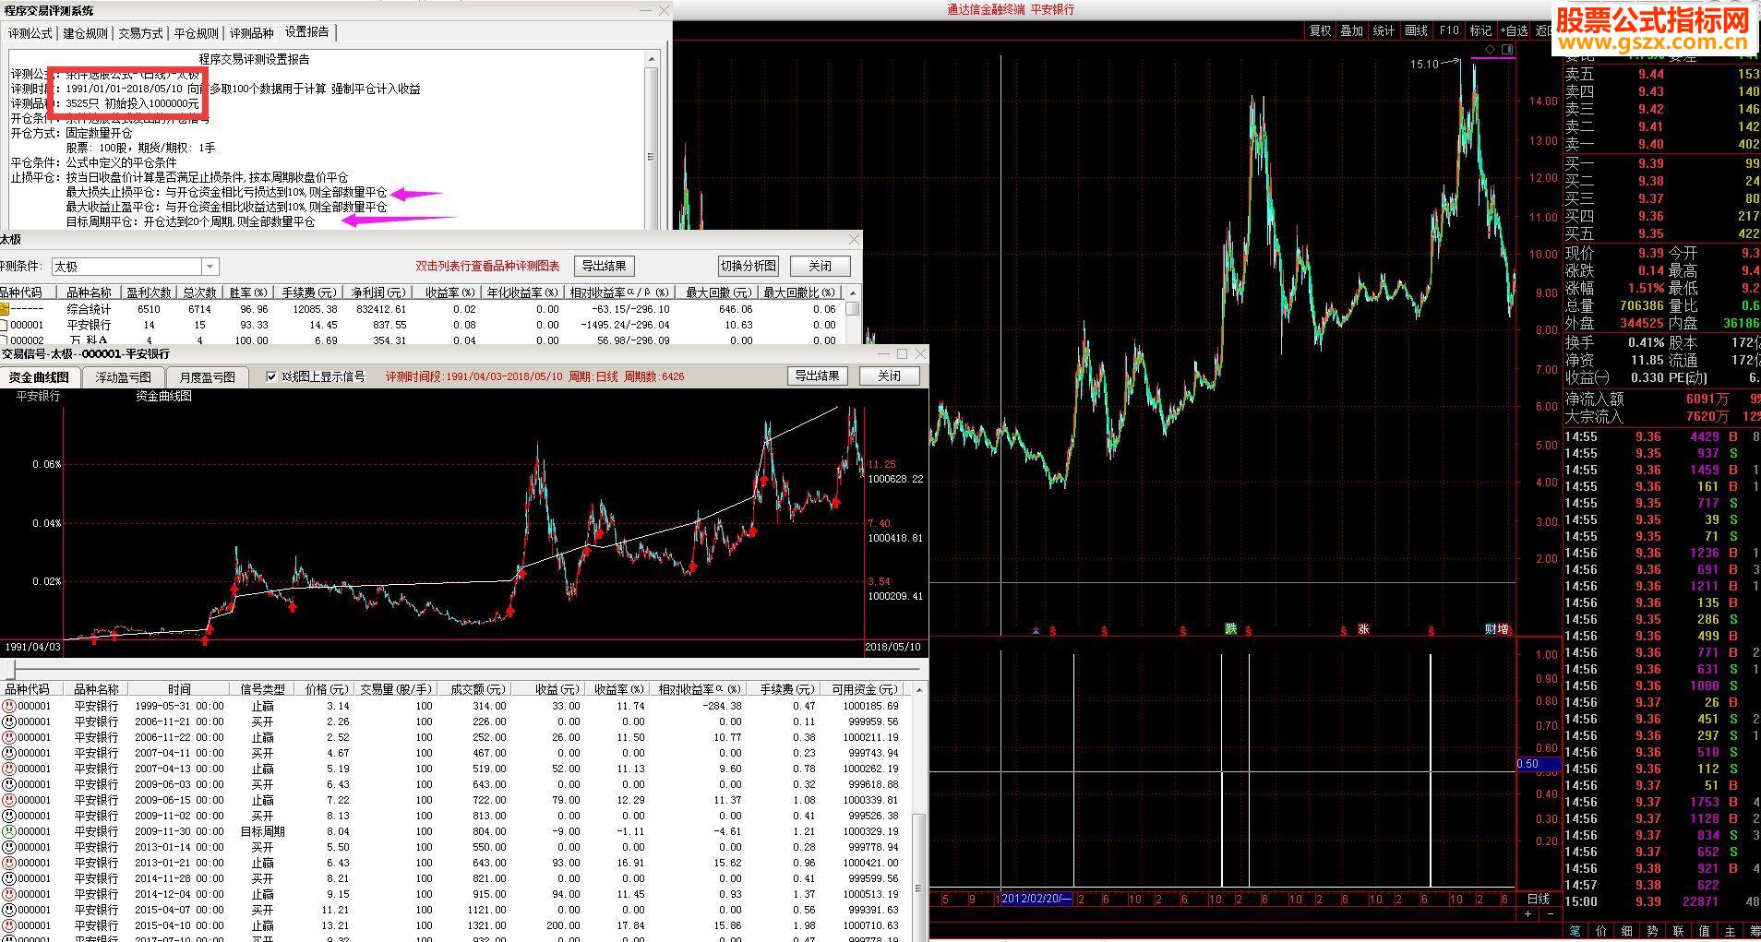Select the 值 tab at the bottom right

pos(1704,931)
